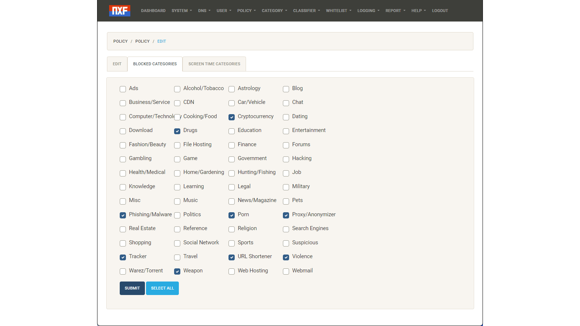
Task: Expand the Whitelist dropdown menu
Action: pos(339,11)
